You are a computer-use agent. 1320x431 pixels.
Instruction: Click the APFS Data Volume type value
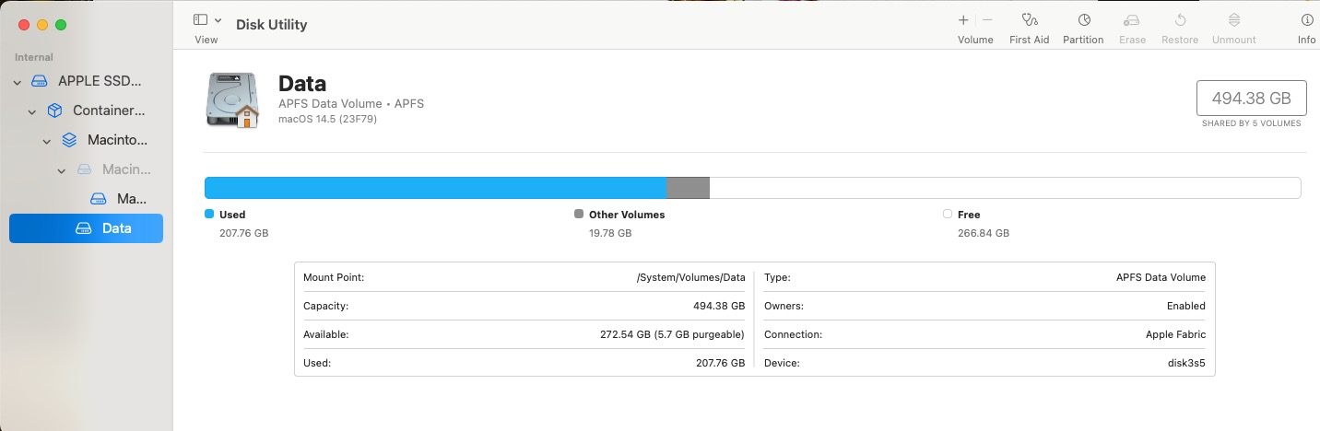(x=1161, y=277)
